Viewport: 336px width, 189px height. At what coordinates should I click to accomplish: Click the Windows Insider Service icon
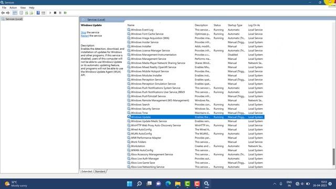pyautogui.click(x=129, y=42)
